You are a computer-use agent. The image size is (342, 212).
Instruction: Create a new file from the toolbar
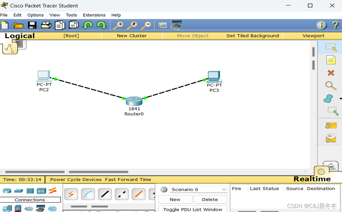[x=5, y=25]
